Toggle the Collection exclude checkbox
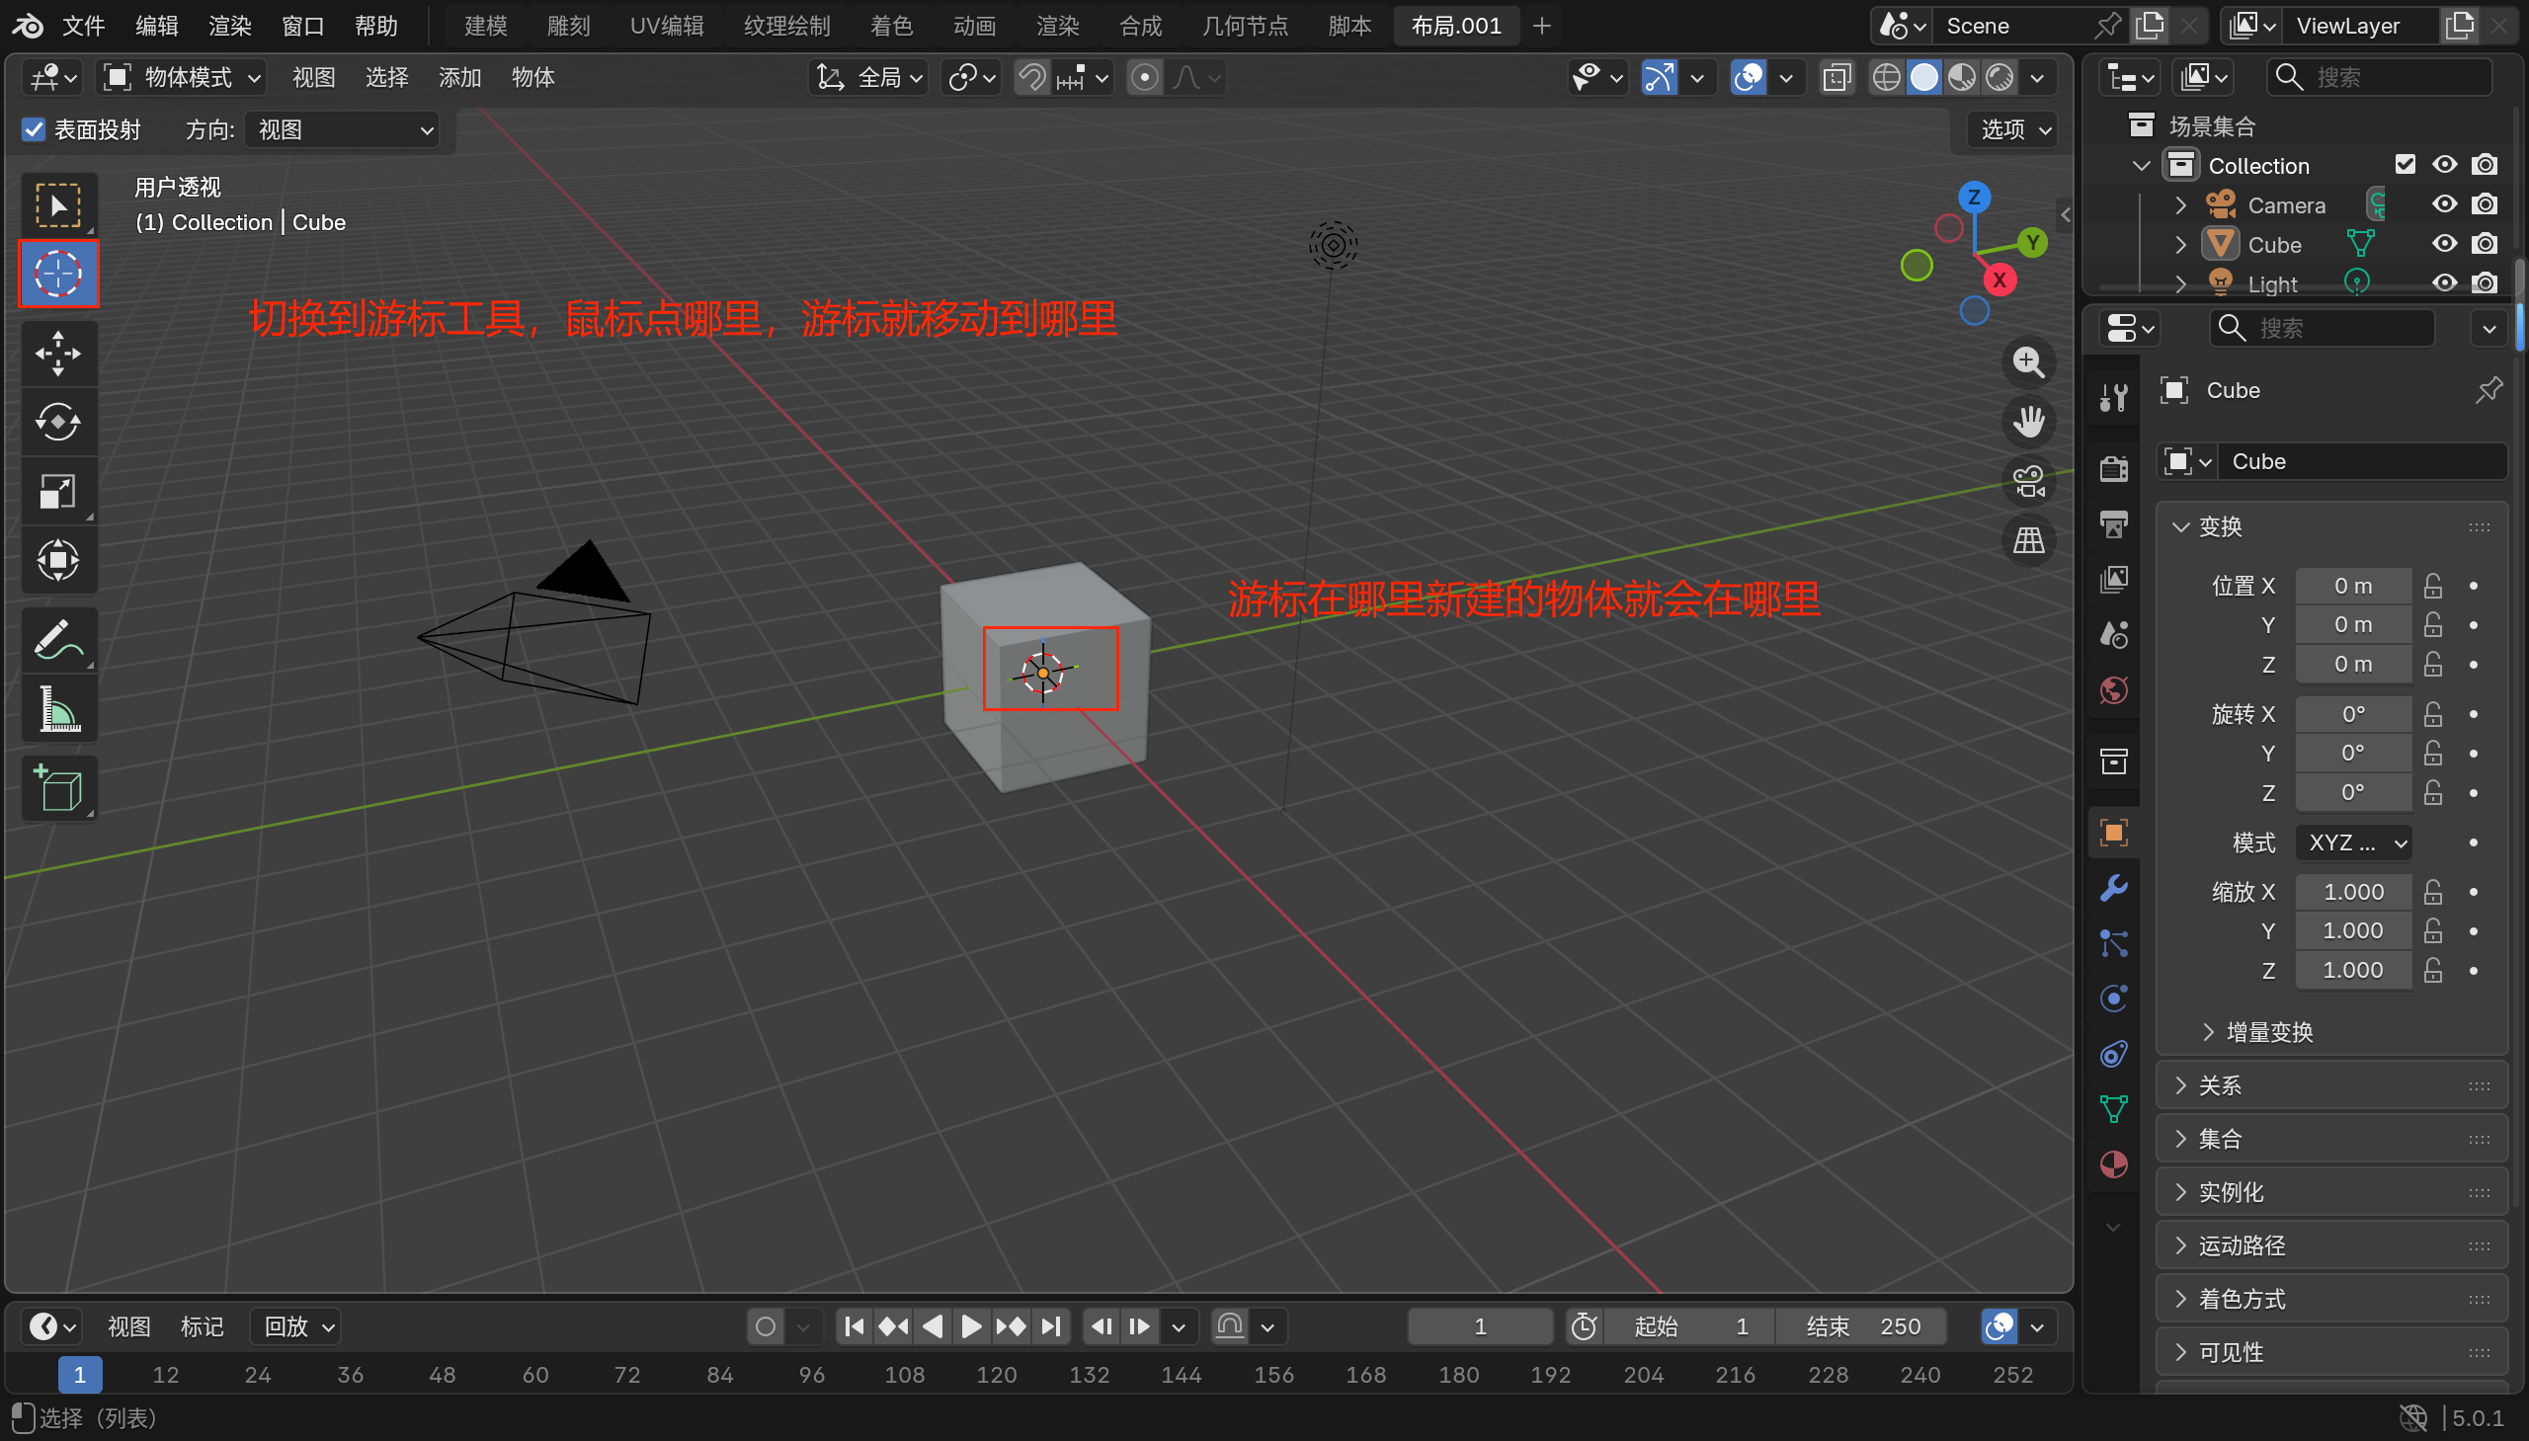The width and height of the screenshot is (2529, 1441). pyautogui.click(x=2405, y=165)
